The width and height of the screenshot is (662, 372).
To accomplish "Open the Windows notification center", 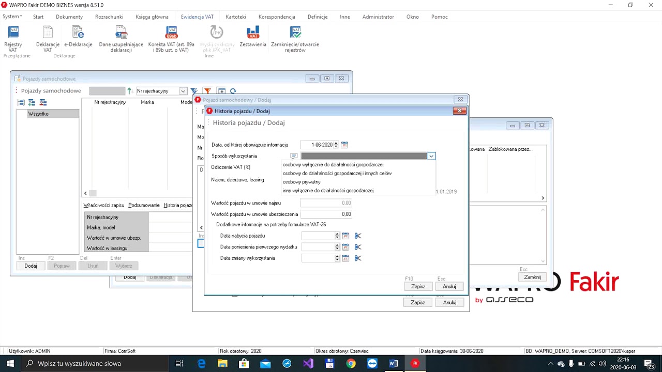I will coord(650,363).
